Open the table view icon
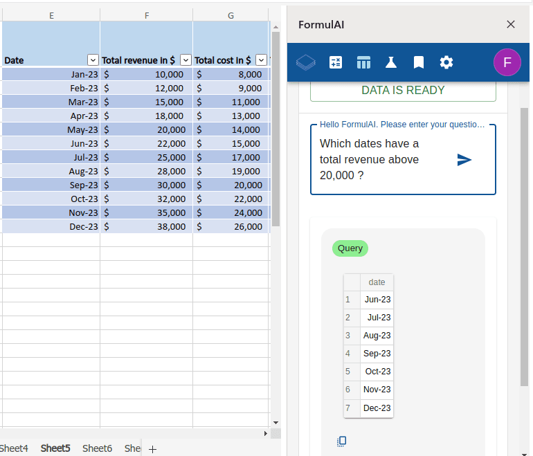533x456 pixels. tap(363, 62)
